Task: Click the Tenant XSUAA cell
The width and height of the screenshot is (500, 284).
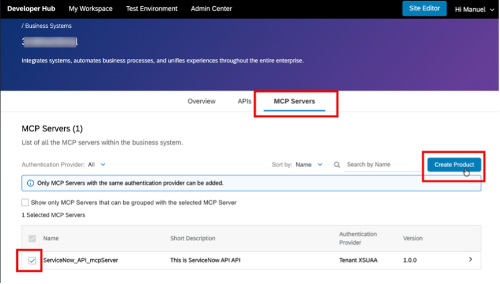Action: coord(358,260)
